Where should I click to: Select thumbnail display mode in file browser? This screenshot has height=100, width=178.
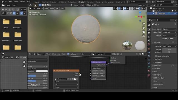[14, 13]
